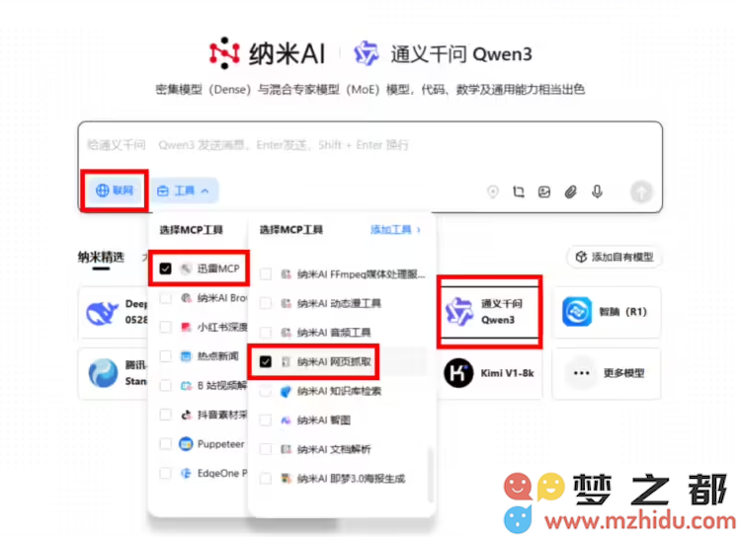Click the paperclip attachment icon
The width and height of the screenshot is (738, 537).
pos(570,192)
